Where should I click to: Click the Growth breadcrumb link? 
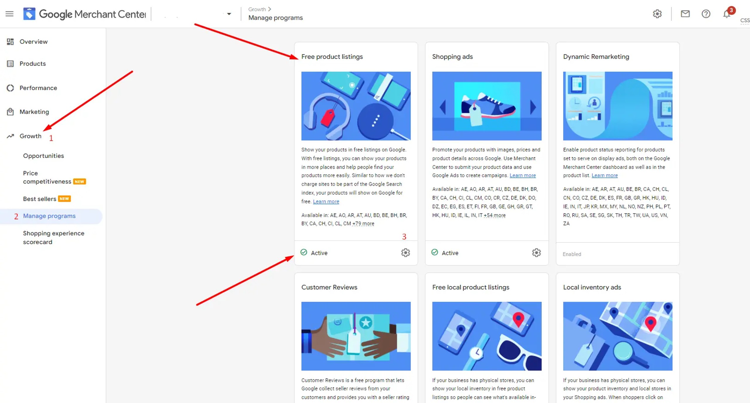(x=257, y=9)
